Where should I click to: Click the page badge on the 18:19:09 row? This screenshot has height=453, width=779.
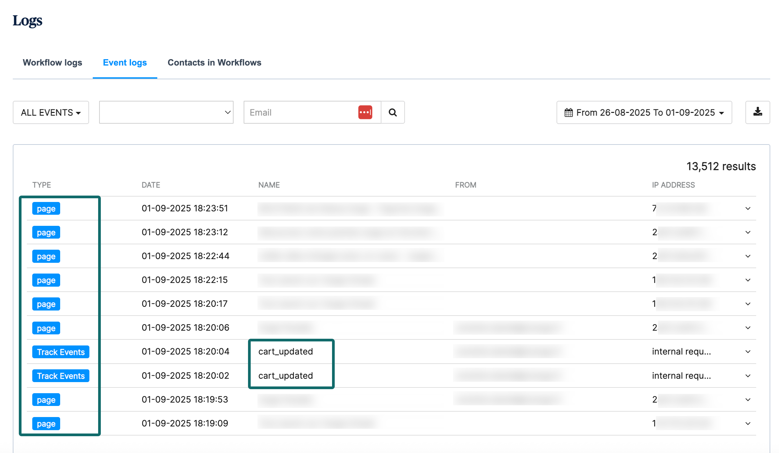(x=46, y=423)
